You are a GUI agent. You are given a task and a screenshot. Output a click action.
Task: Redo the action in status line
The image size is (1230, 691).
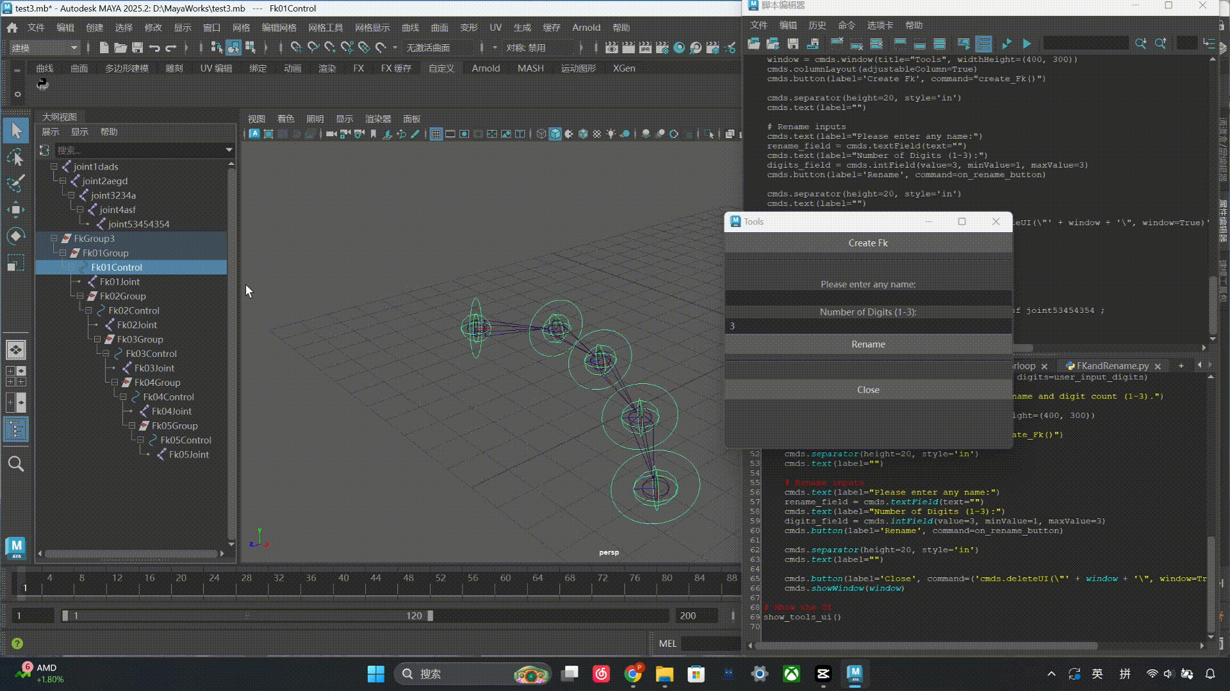click(x=170, y=47)
